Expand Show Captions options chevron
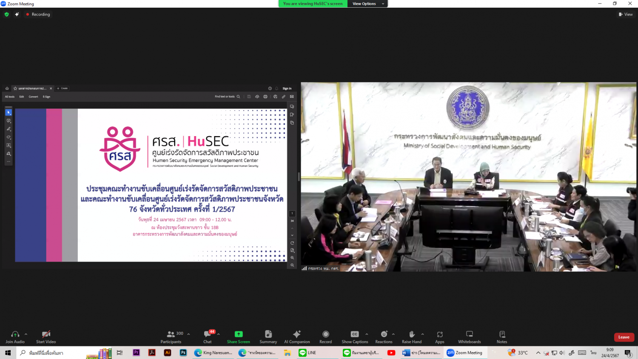The height and width of the screenshot is (359, 638). tap(367, 334)
